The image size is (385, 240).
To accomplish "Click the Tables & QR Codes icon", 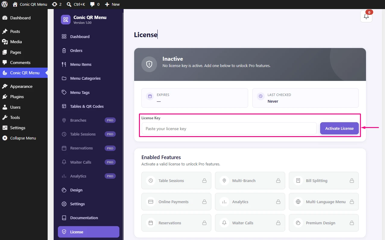I will (x=64, y=106).
